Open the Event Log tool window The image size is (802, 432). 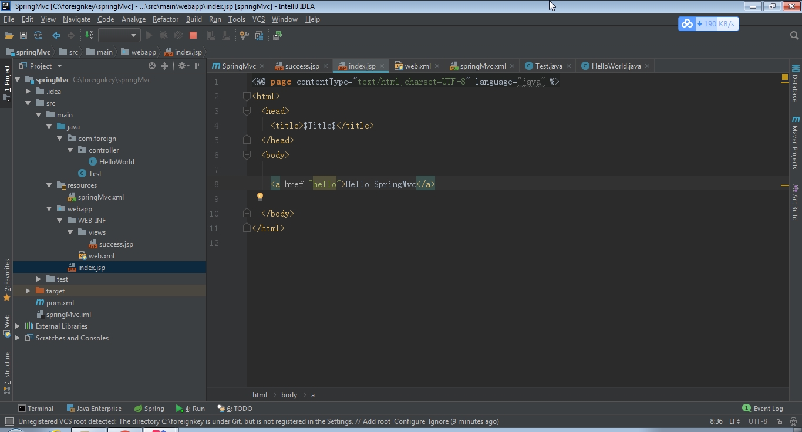click(x=763, y=409)
